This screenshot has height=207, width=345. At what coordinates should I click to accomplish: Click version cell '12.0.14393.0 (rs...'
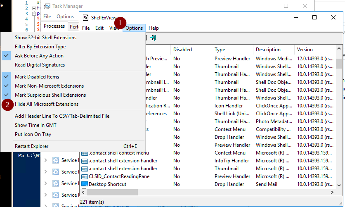pyautogui.click(x=315, y=59)
